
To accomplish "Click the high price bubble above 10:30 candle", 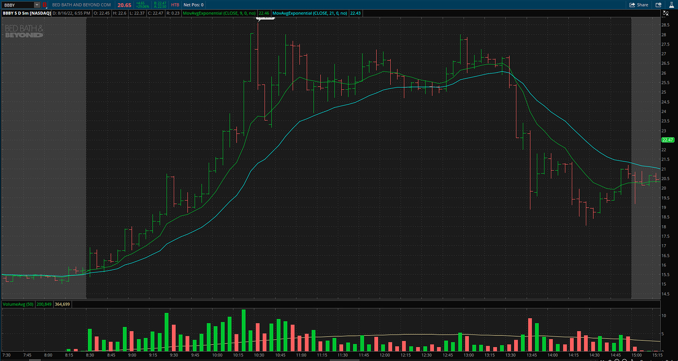I will click(264, 18).
